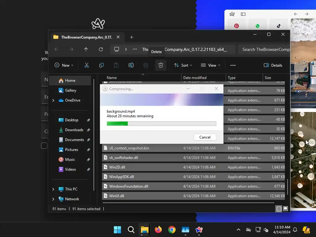The height and width of the screenshot is (237, 316).
Task: Expand OneDrive in navigation pane
Action: pyautogui.click(x=53, y=100)
